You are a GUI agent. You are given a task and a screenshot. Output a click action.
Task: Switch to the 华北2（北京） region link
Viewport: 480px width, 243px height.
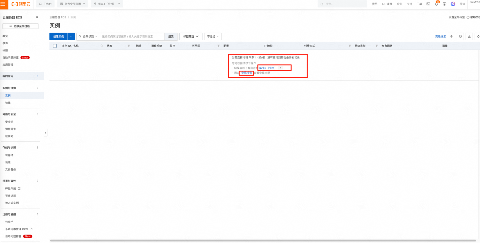pyautogui.click(x=267, y=68)
